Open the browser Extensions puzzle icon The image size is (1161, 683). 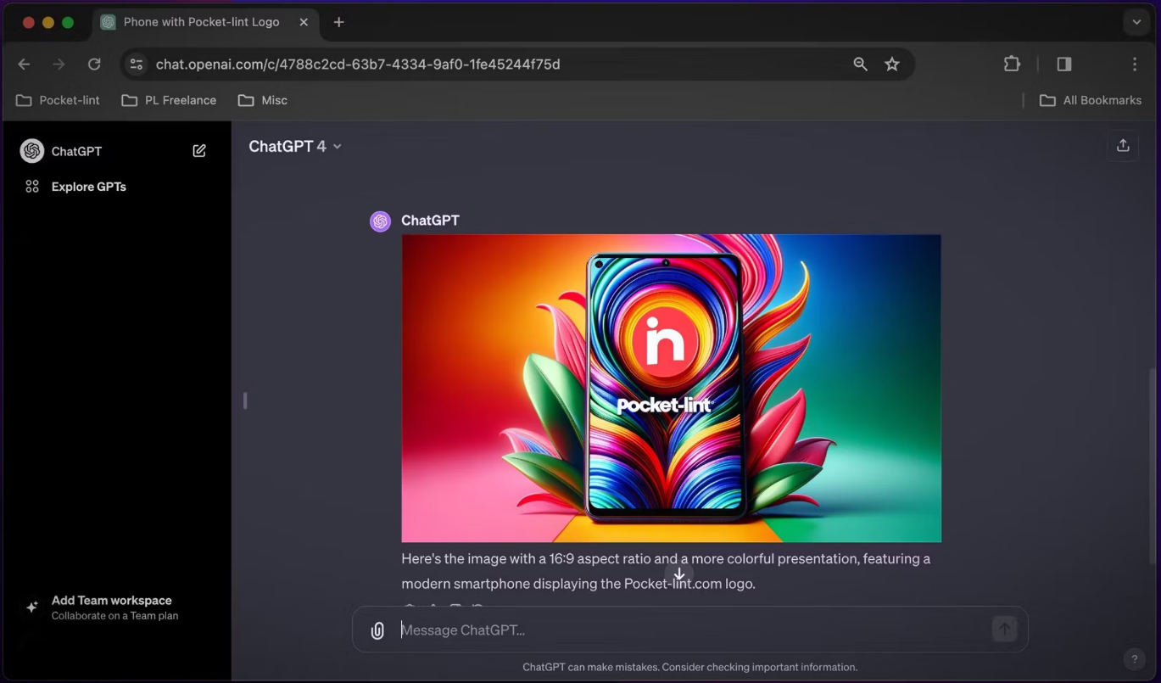pyautogui.click(x=1012, y=64)
